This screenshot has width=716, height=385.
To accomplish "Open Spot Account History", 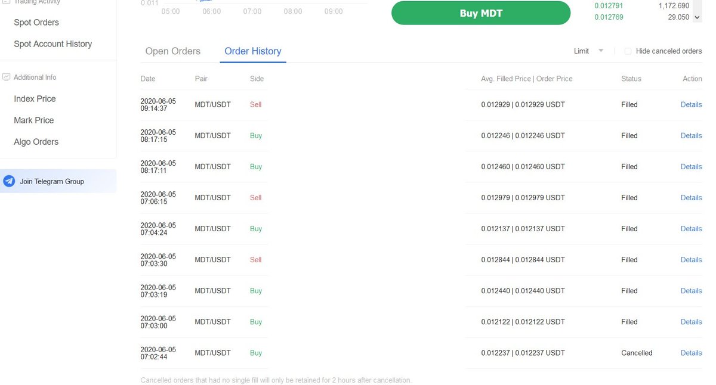I will tap(53, 44).
